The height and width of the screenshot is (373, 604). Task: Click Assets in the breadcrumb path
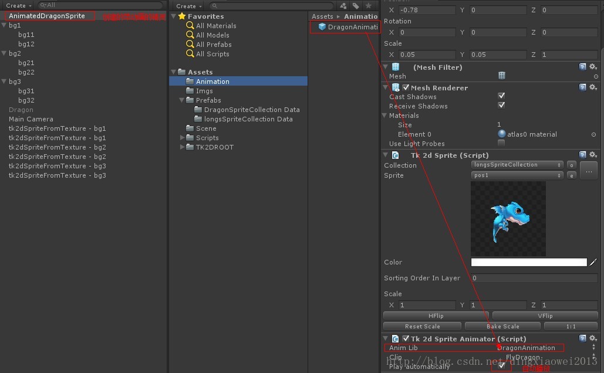322,16
